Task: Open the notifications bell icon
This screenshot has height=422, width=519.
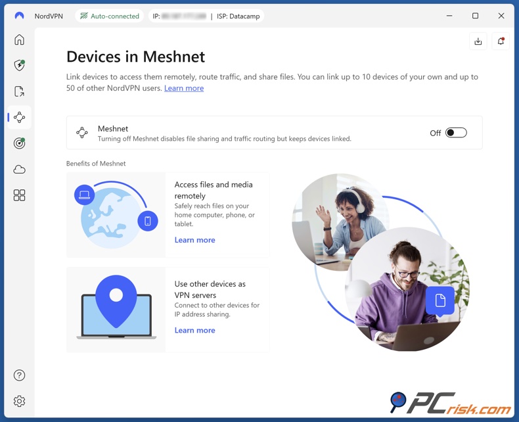Action: pos(501,41)
